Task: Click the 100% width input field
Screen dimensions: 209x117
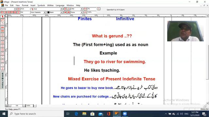Action: (x=92, y=12)
